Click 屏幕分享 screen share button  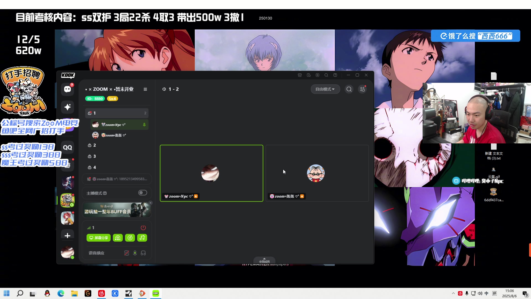[x=98, y=238]
